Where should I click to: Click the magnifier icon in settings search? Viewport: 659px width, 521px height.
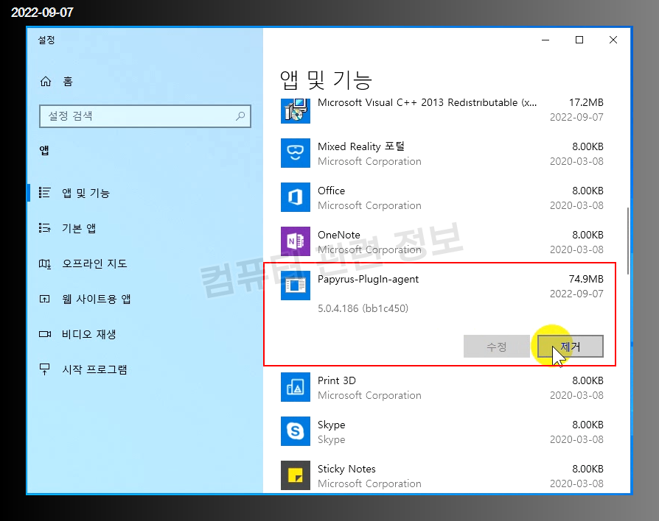coord(240,116)
